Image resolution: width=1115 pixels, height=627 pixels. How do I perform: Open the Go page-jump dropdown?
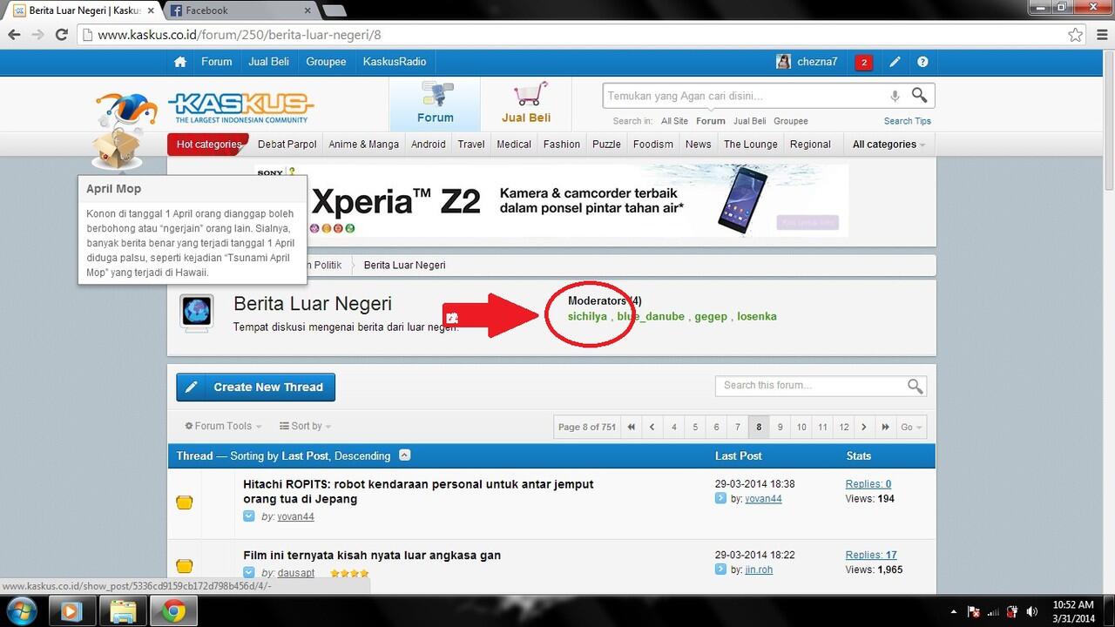click(x=912, y=427)
